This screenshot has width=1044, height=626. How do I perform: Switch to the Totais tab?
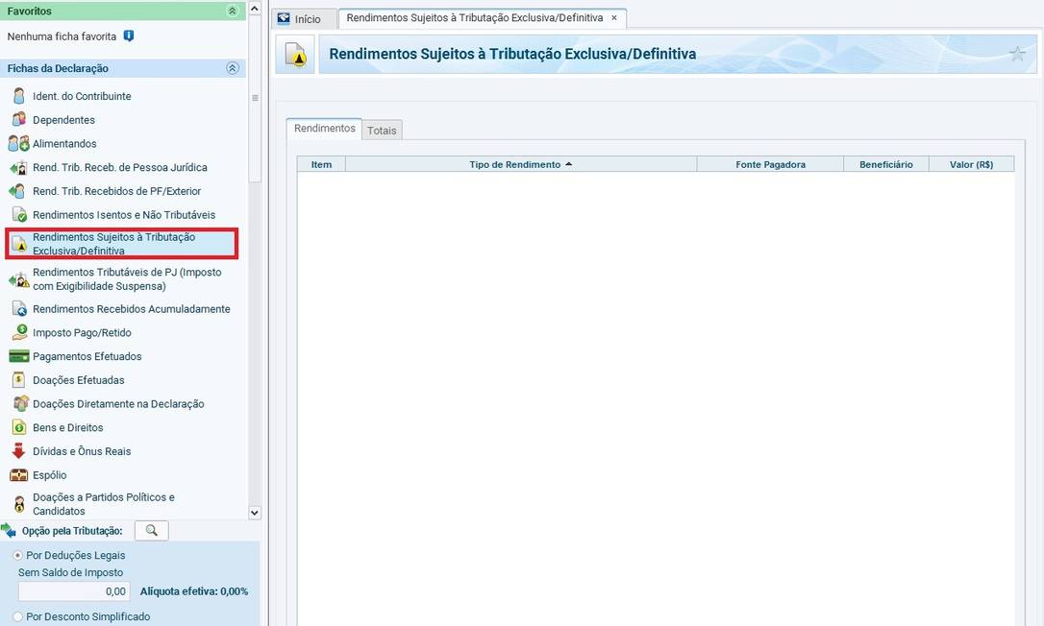pyautogui.click(x=382, y=131)
